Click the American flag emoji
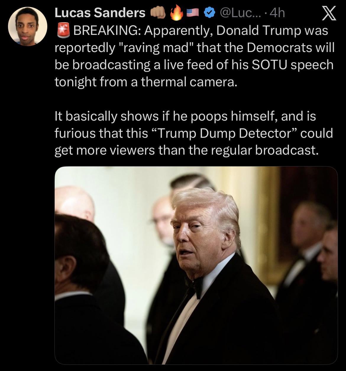346x371 pixels. click(194, 13)
